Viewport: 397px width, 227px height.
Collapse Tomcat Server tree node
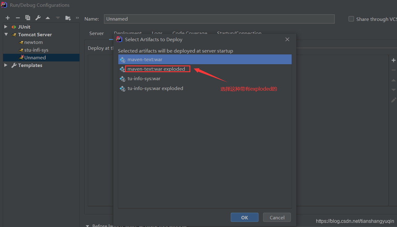click(6, 35)
